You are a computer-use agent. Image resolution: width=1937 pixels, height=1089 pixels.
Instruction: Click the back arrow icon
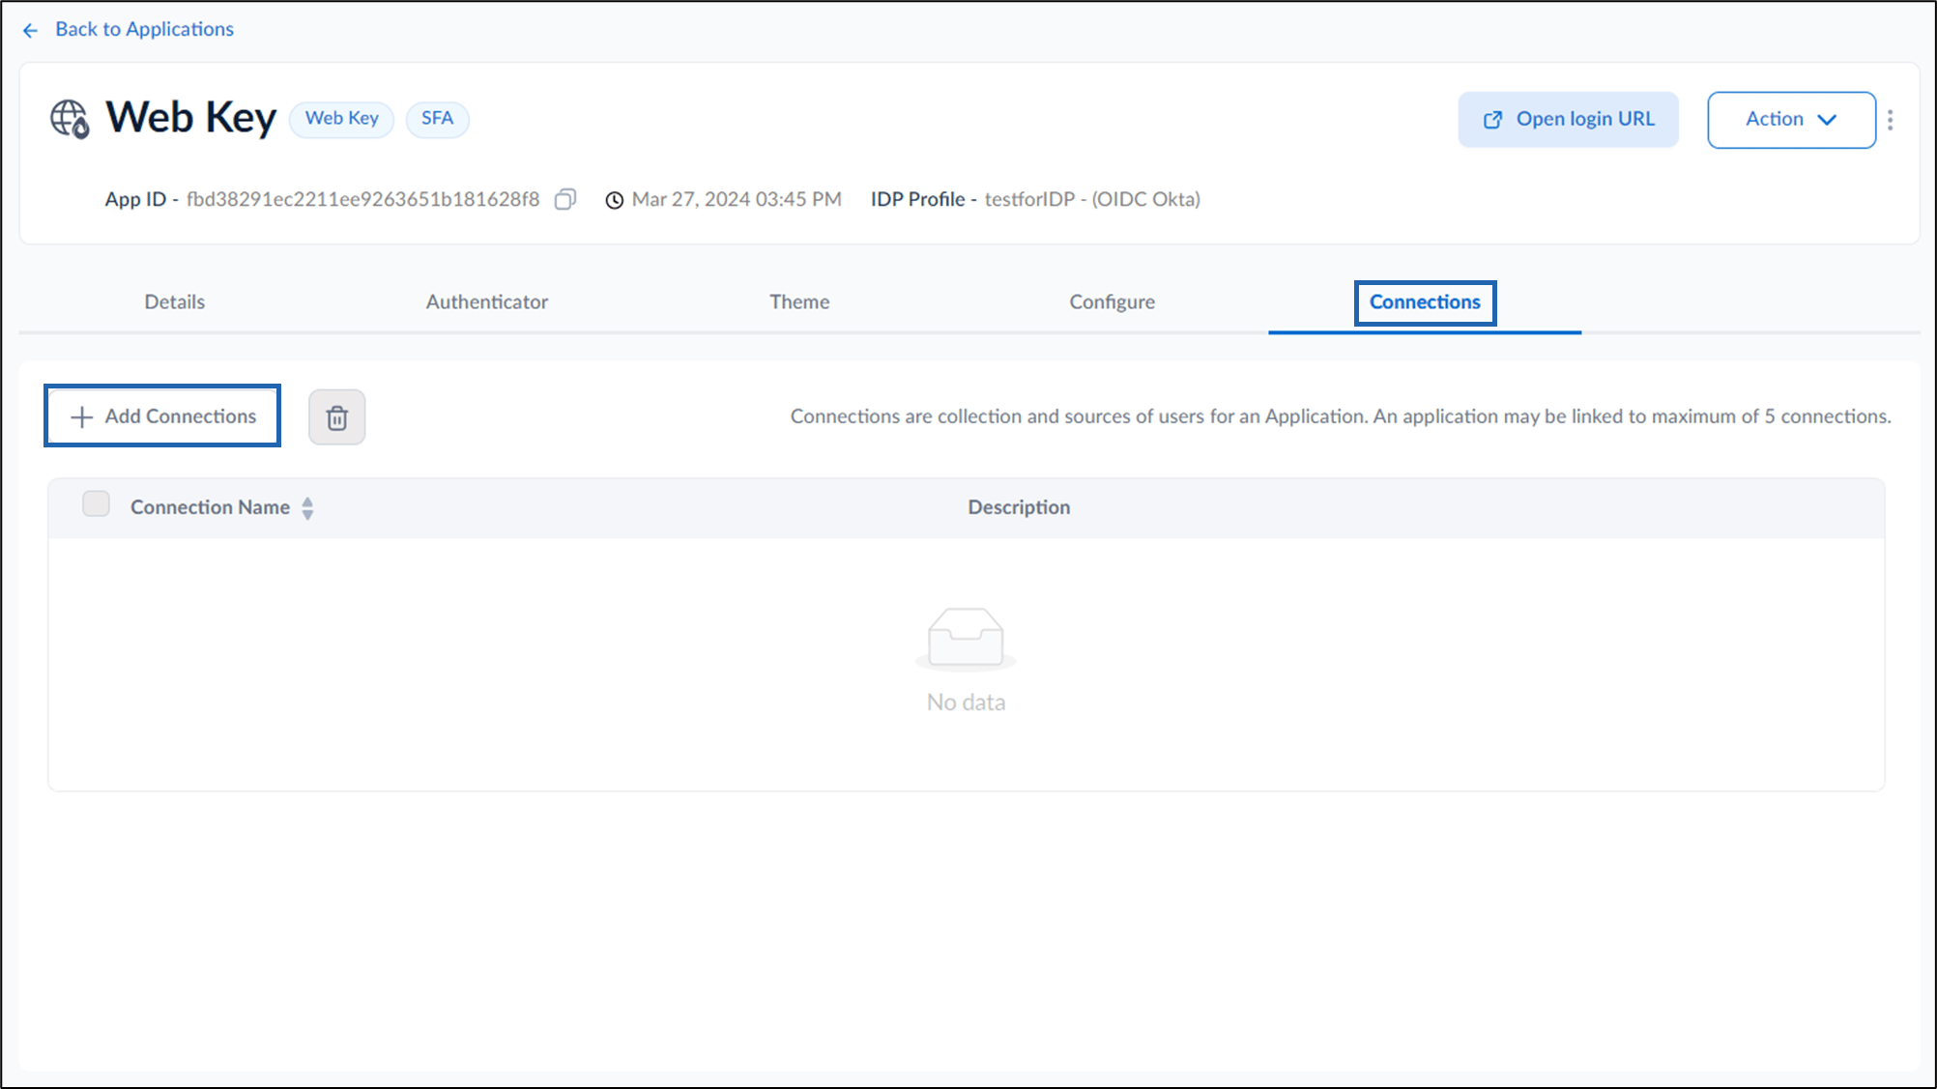coord(30,31)
